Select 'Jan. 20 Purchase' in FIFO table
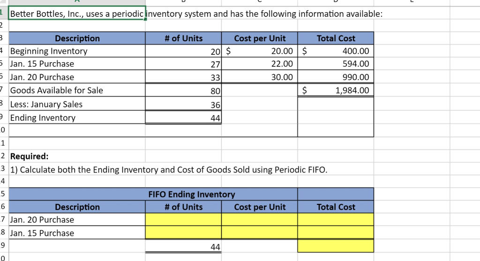 [77, 219]
